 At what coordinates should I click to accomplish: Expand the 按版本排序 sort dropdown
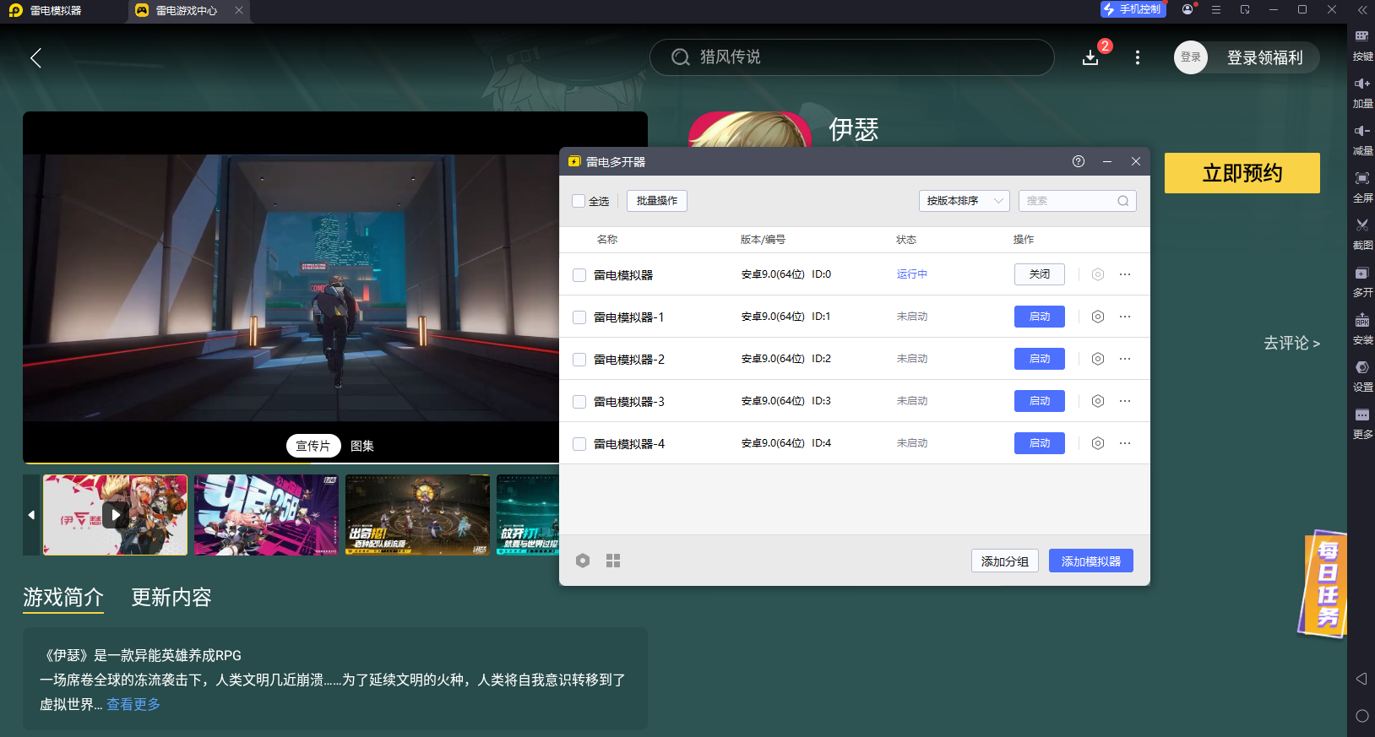click(964, 201)
